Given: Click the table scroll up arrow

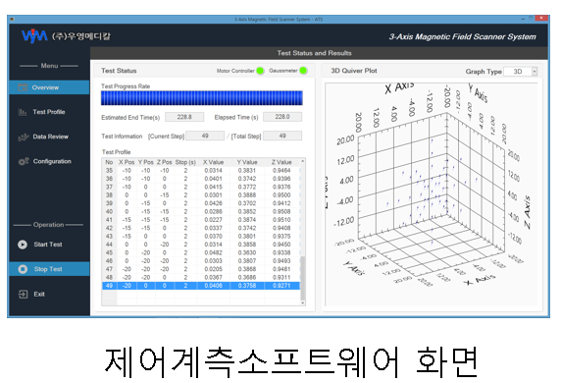Looking at the screenshot, I should [x=303, y=161].
